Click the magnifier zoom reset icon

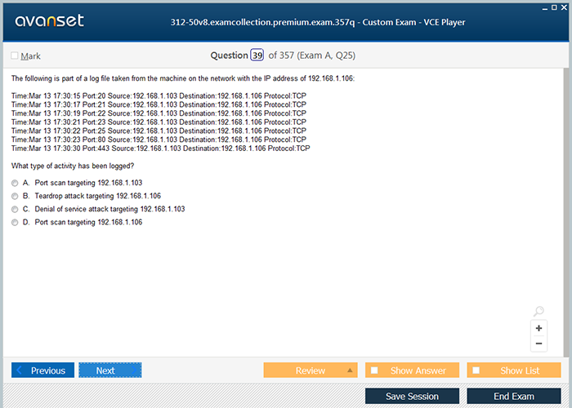(x=538, y=312)
